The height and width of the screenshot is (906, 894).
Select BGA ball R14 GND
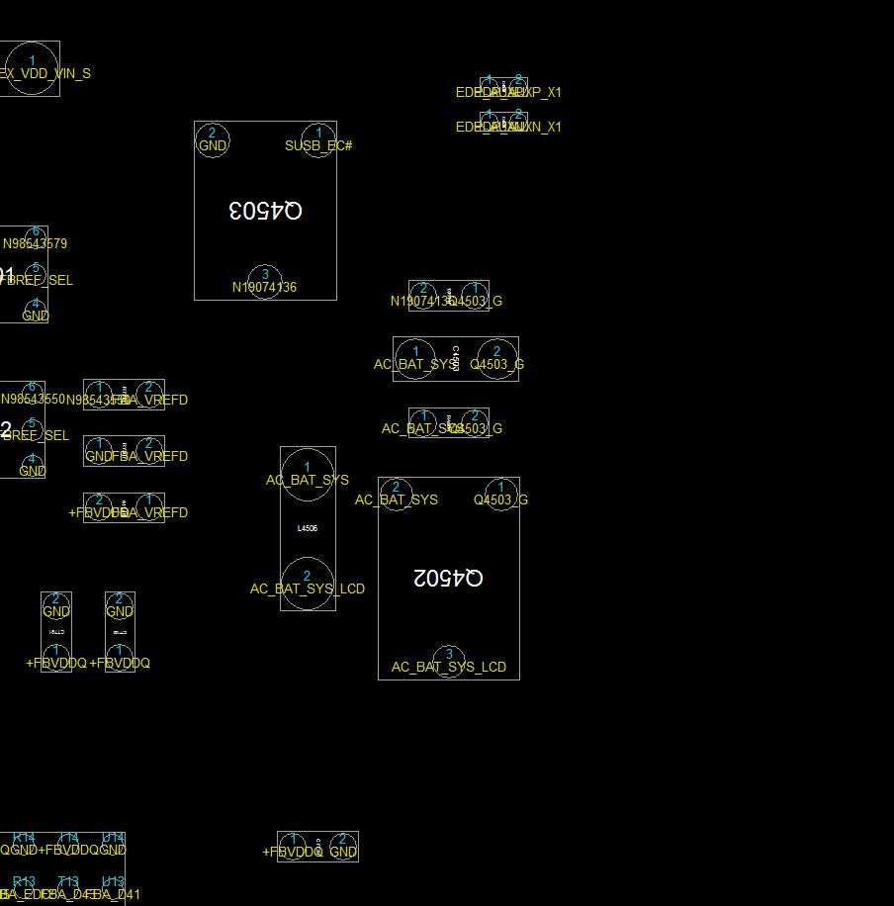24,844
